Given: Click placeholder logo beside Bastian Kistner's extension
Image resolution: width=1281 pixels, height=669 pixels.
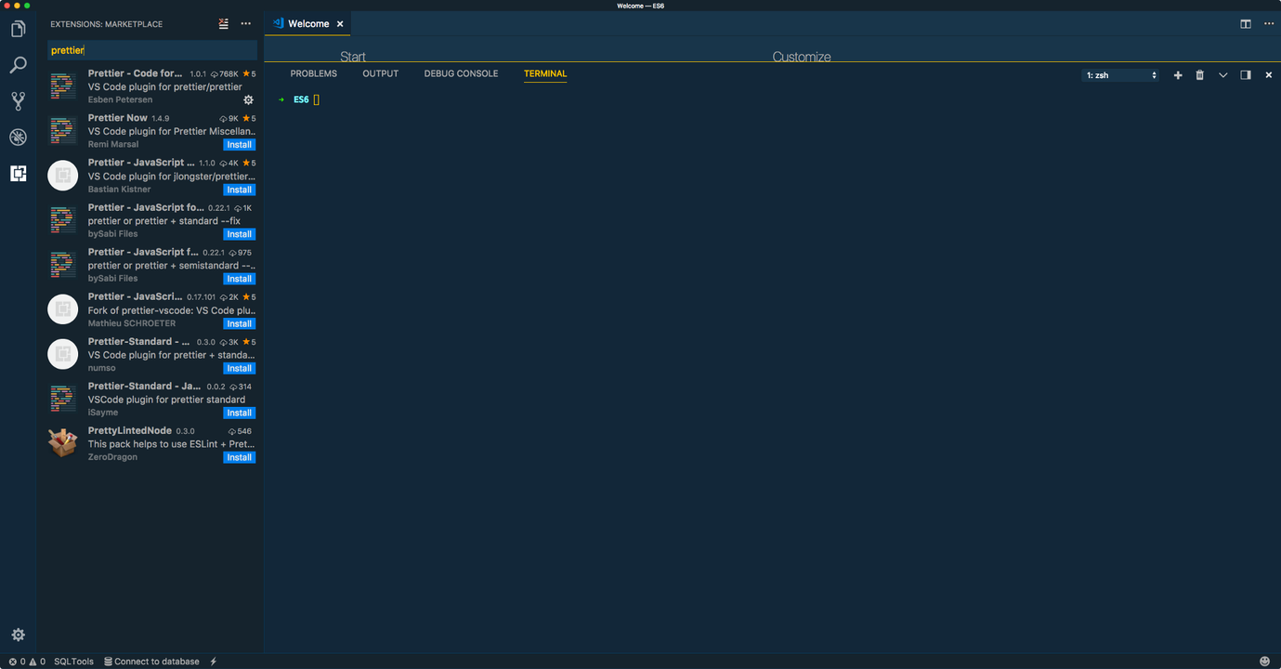Looking at the screenshot, I should [63, 176].
